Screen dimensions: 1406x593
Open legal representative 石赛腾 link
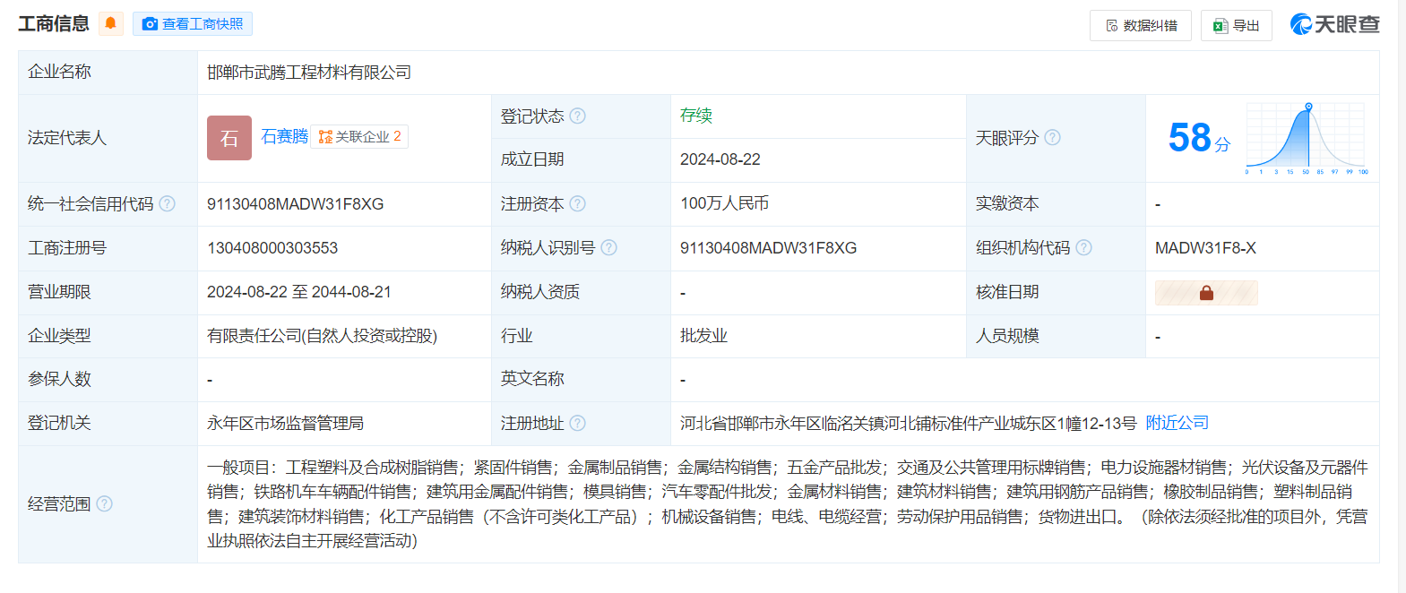point(284,136)
